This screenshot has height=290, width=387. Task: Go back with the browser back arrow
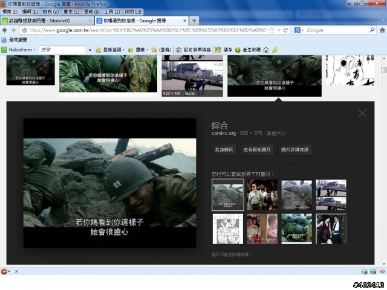(4, 30)
